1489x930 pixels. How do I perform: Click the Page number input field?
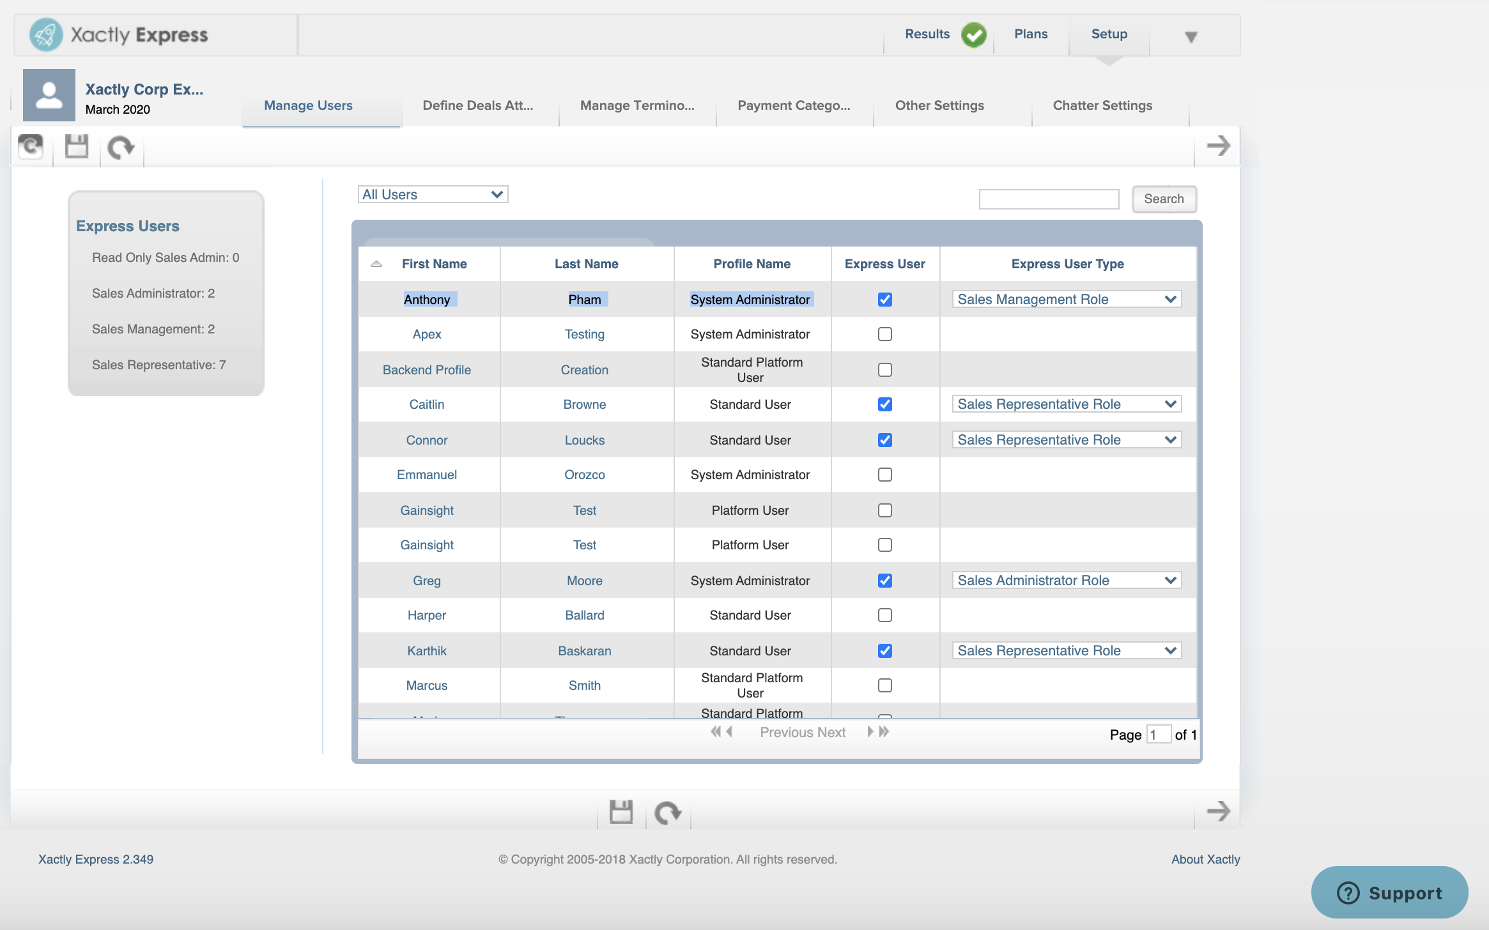click(1158, 735)
